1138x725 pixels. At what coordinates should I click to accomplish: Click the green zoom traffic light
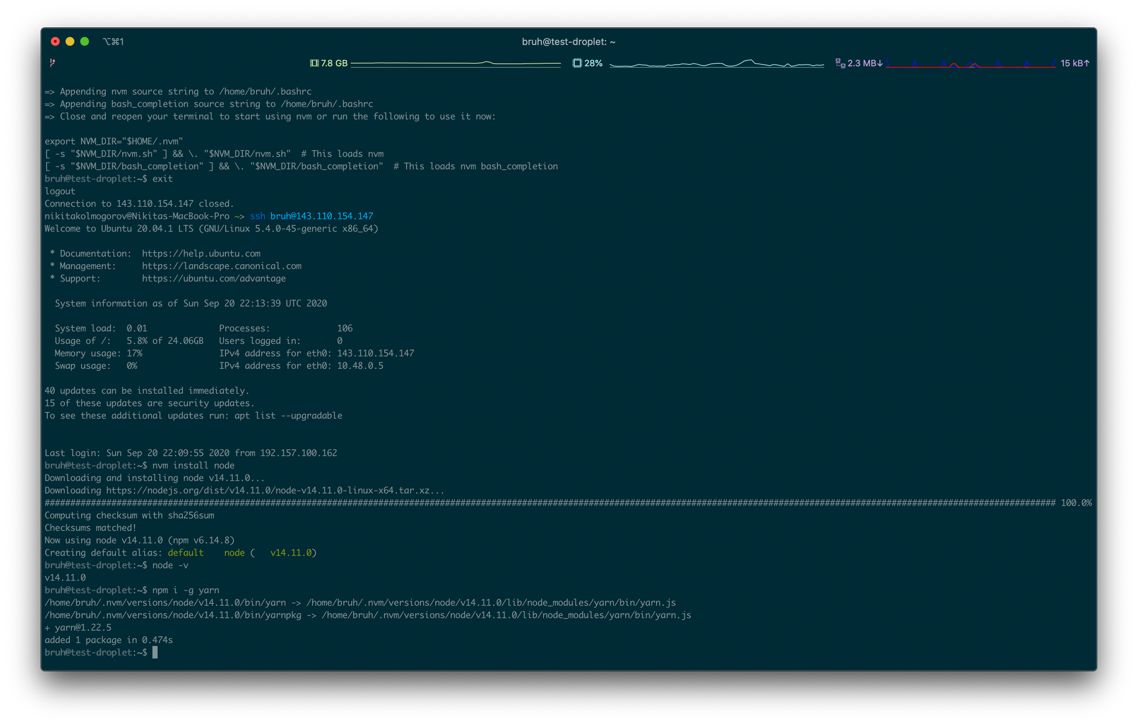pyautogui.click(x=84, y=41)
